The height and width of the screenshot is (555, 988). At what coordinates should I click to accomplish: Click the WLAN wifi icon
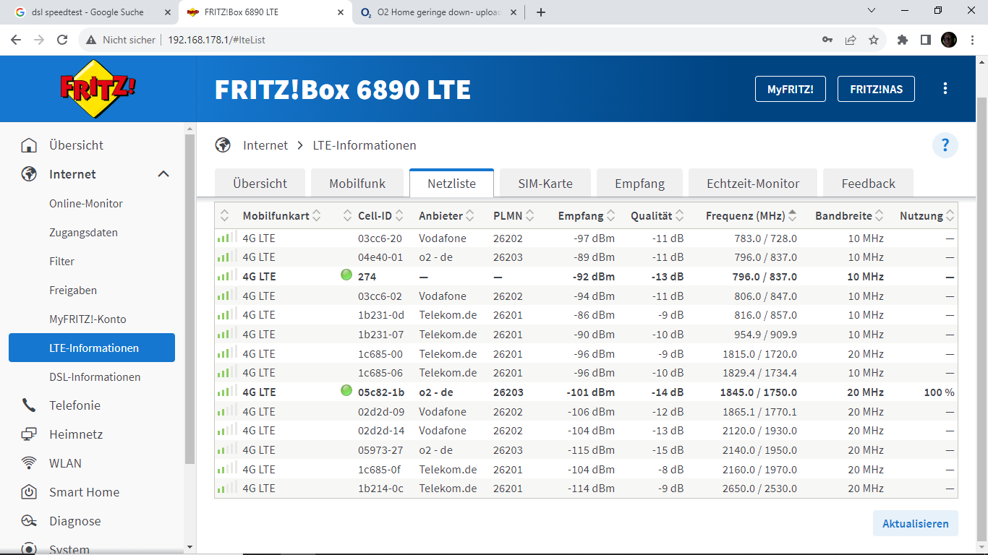[29, 463]
